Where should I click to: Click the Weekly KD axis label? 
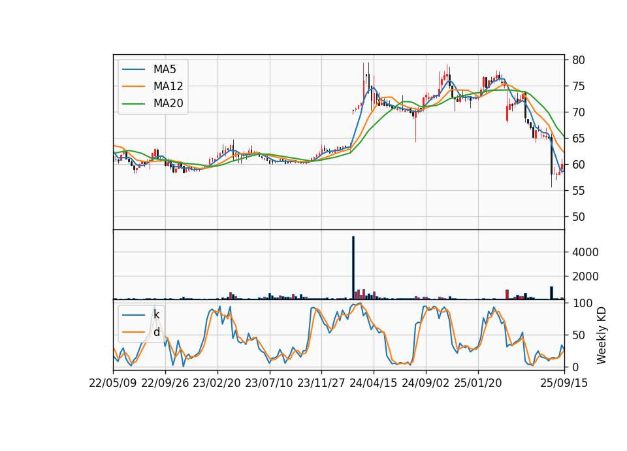[602, 336]
